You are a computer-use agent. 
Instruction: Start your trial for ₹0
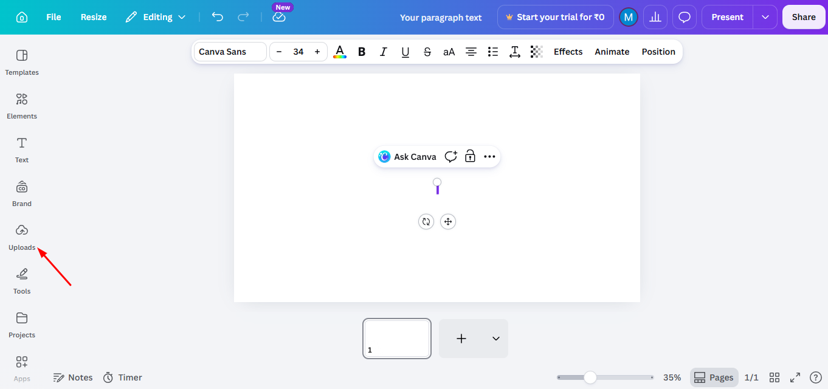(555, 17)
